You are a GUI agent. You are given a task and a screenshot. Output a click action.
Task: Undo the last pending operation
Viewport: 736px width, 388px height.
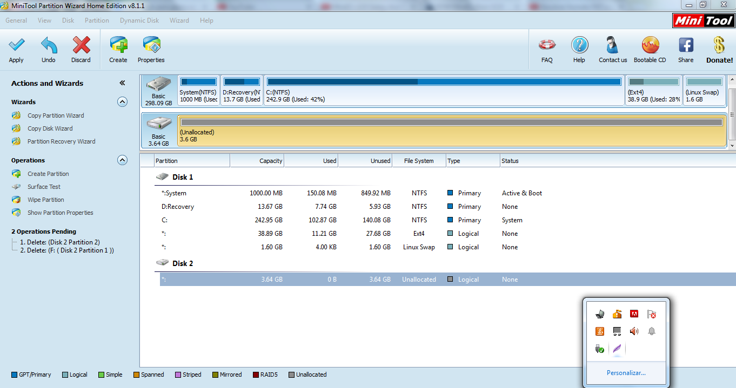[x=49, y=50]
